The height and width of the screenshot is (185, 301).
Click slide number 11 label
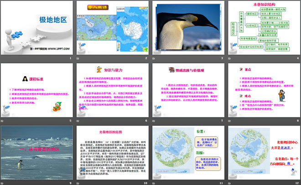(x=221, y=183)
